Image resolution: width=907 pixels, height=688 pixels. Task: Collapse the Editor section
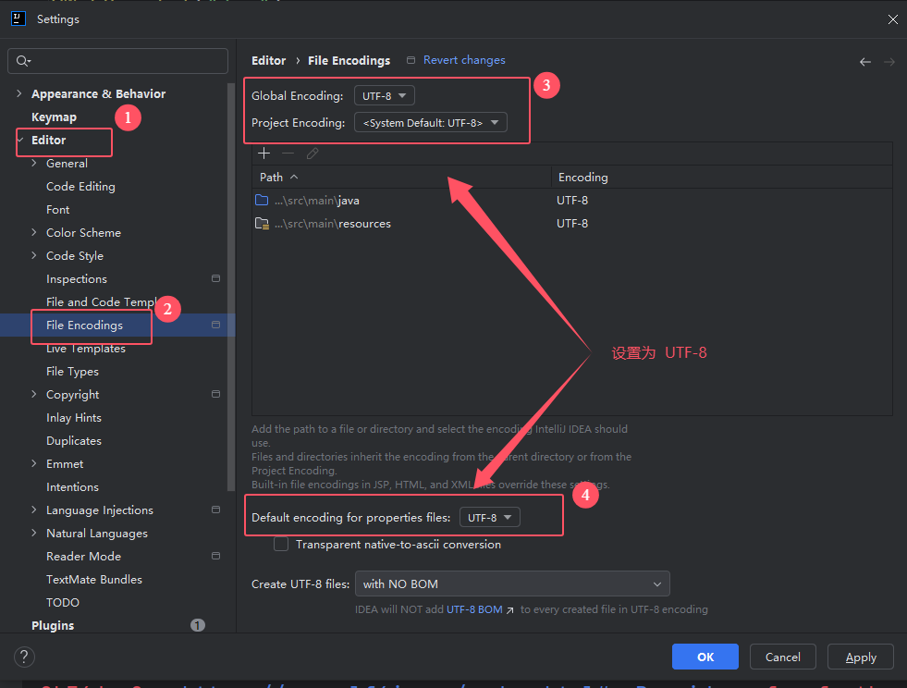[20, 140]
